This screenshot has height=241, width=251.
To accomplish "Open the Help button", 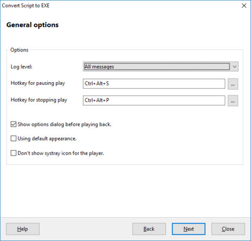I will (x=22, y=229).
